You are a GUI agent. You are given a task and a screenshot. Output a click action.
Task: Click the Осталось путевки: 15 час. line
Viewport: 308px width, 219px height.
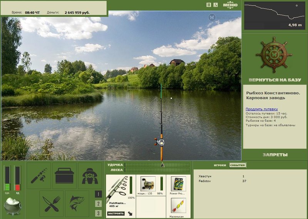pos(266,113)
